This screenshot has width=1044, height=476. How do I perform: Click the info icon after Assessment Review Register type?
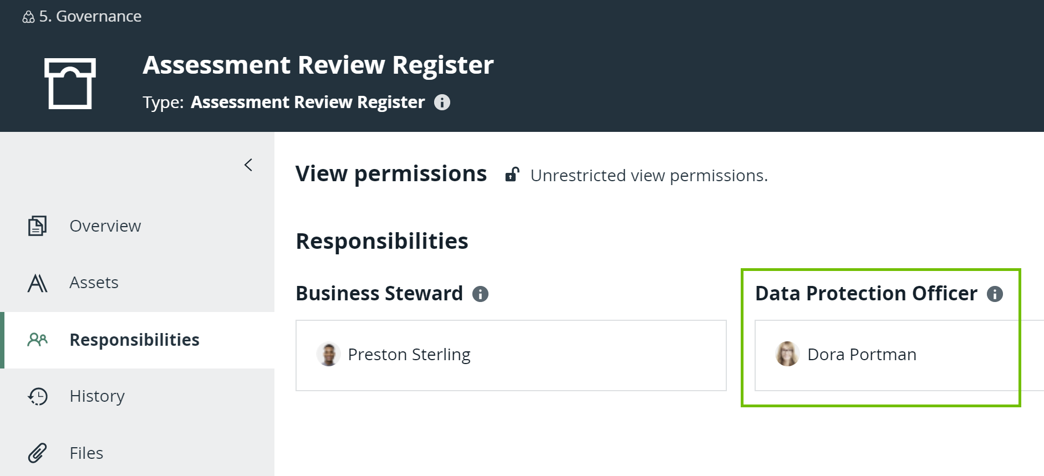coord(442,102)
